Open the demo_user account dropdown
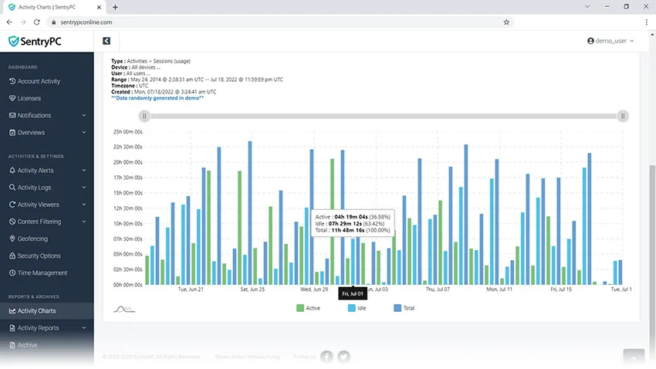 610,41
